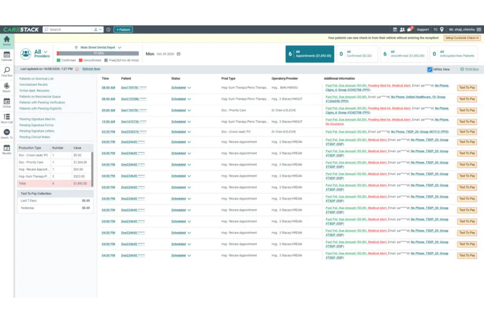484x323 pixels.
Task: Select the All Unconfirmed ($1,892.00) tile
Action: click(x=404, y=54)
